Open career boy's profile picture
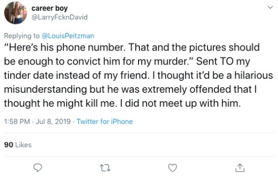The width and height of the screenshot is (278, 178). (16, 13)
